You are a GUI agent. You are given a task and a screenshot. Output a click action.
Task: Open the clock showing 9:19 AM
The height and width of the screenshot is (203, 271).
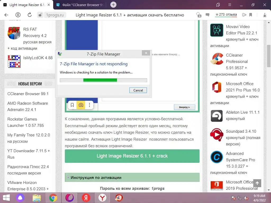[259, 198]
